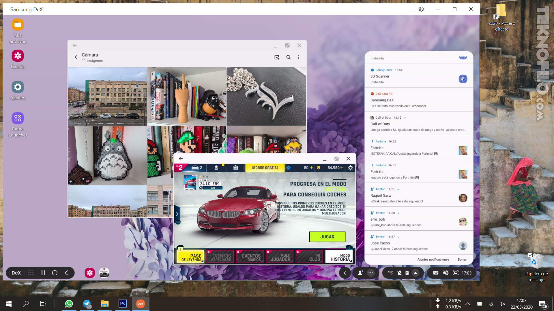Expand the Asphalt side tab arrow
Screen dimensions: 554x311
click(x=177, y=214)
